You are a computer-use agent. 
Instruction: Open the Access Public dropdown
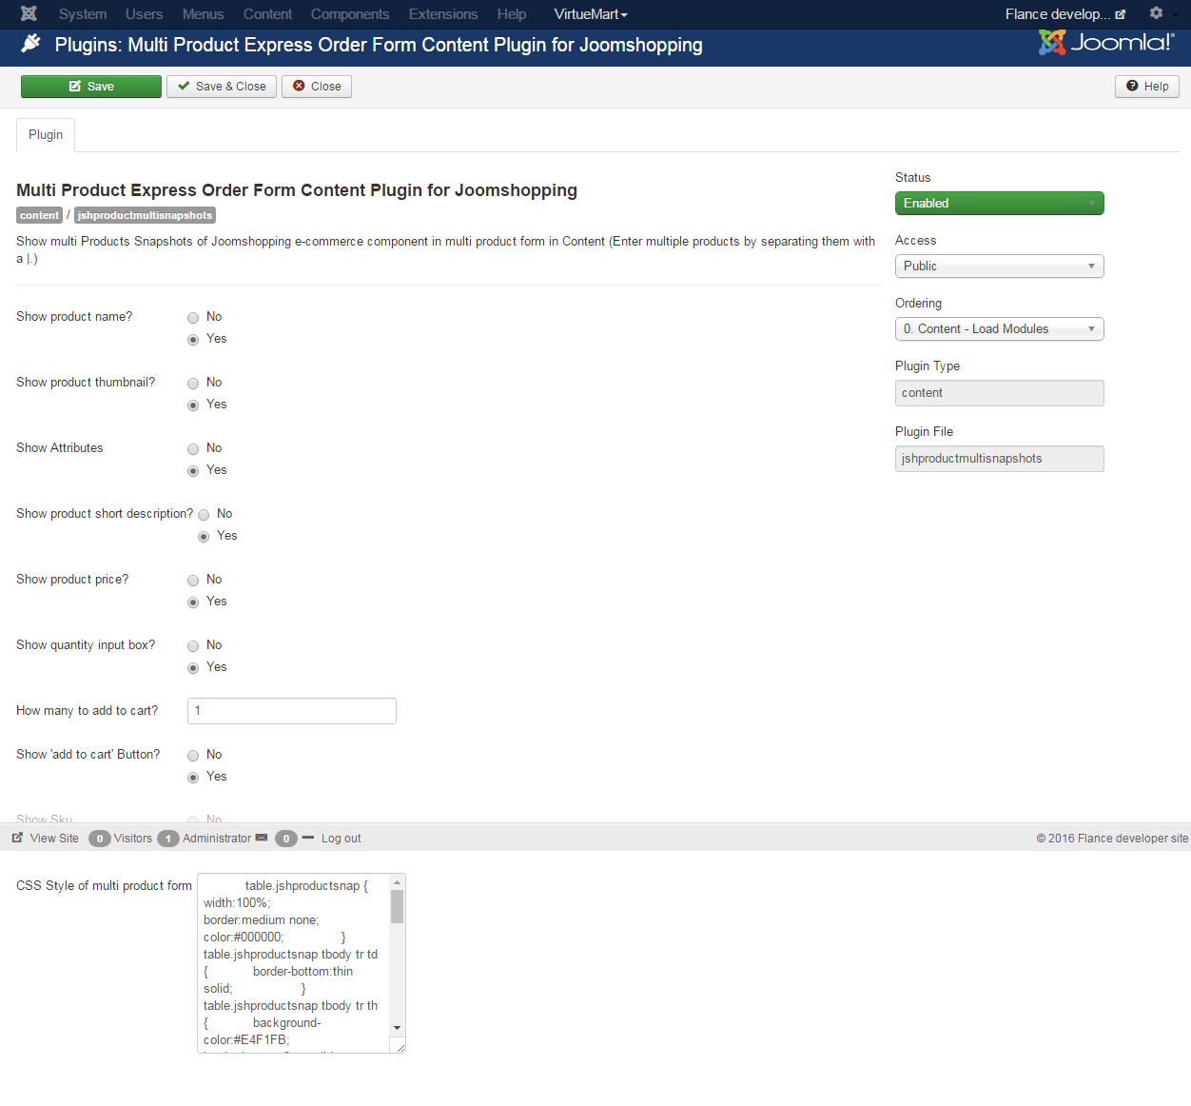(x=999, y=266)
